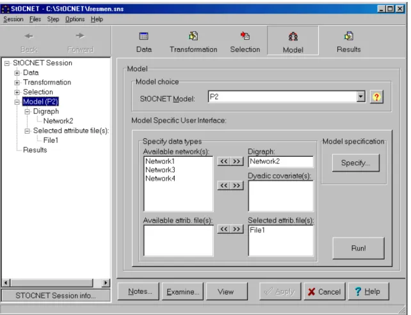Add dyadic covariate with >> button
Viewport: 411px width, 315px height.
[x=237, y=185]
